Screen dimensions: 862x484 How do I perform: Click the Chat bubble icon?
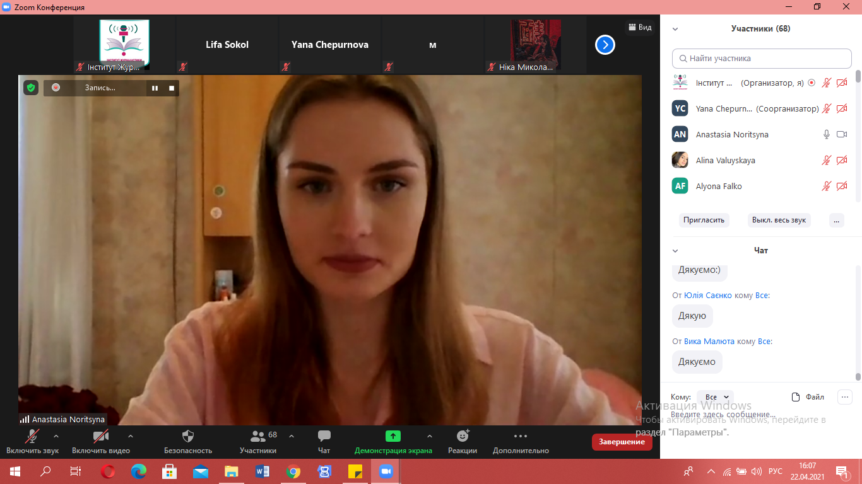pos(324,436)
